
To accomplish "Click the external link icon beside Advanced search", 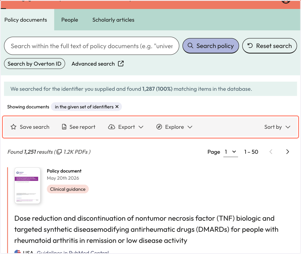I will point(121,64).
